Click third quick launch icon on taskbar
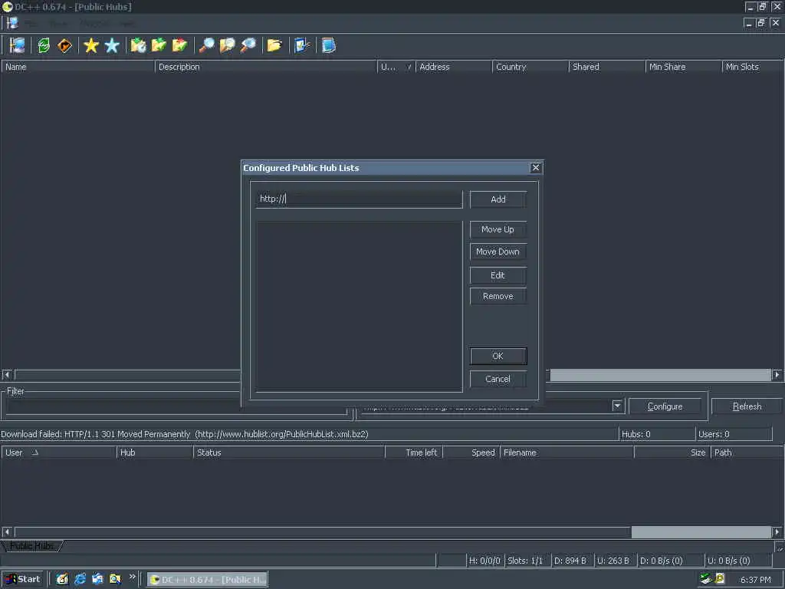Image resolution: width=785 pixels, height=589 pixels. (x=97, y=579)
